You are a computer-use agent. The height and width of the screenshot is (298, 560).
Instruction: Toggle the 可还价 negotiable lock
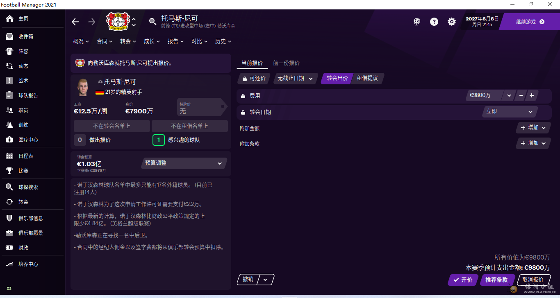pos(245,79)
